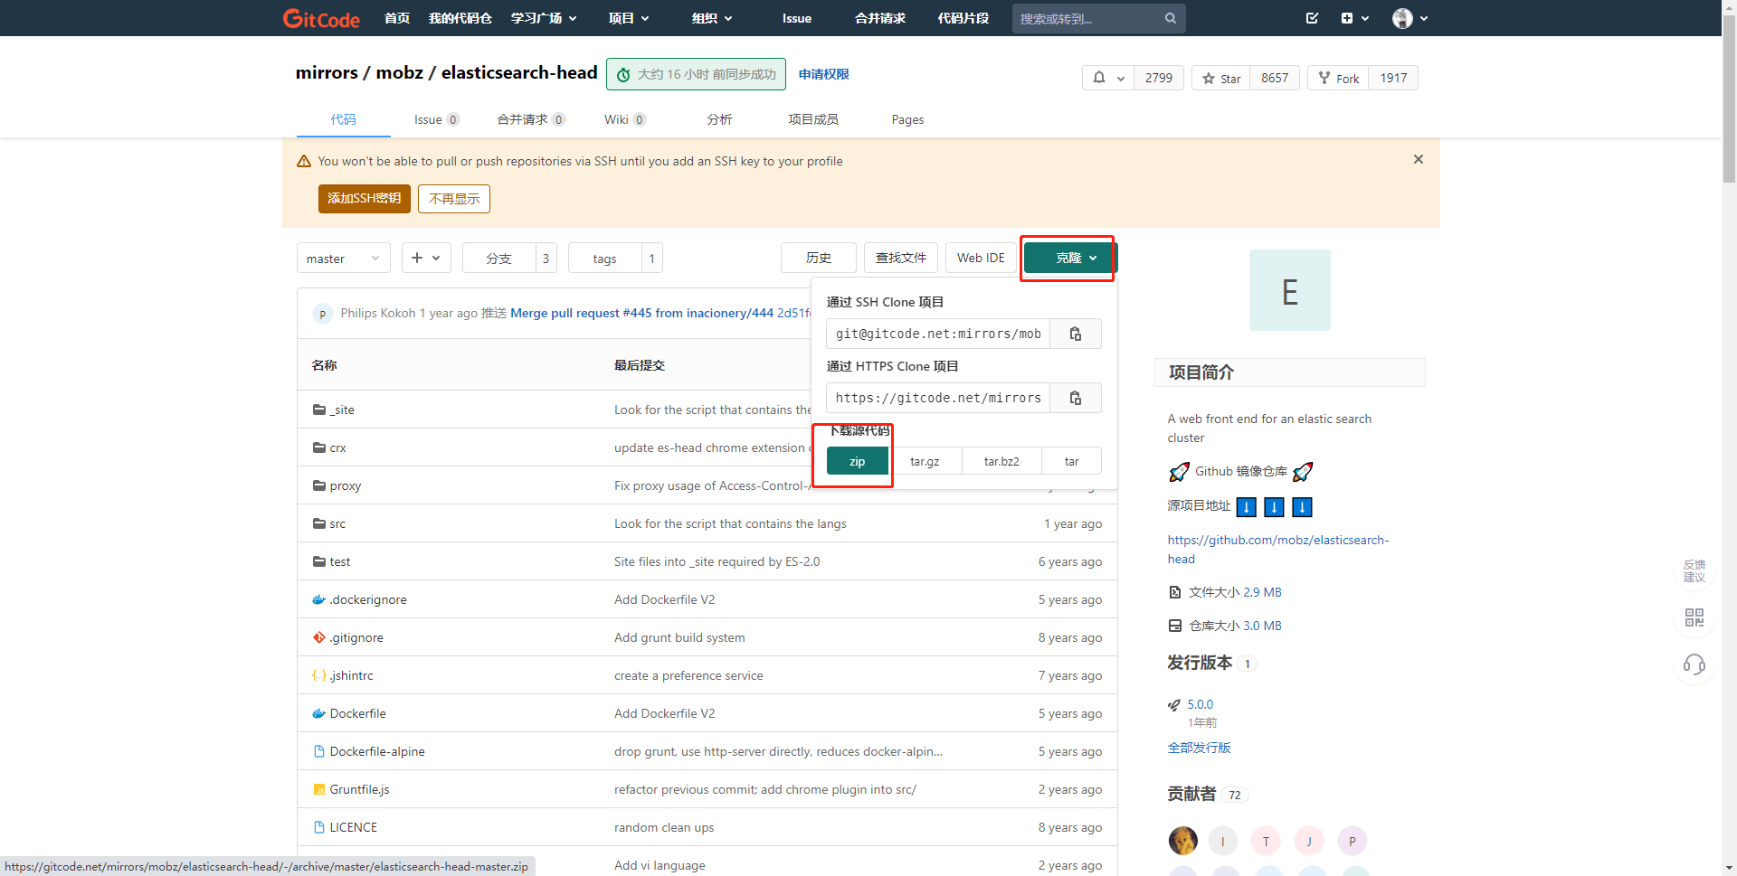
Task: Dismiss the SSH warning banner
Action: pyautogui.click(x=1419, y=159)
